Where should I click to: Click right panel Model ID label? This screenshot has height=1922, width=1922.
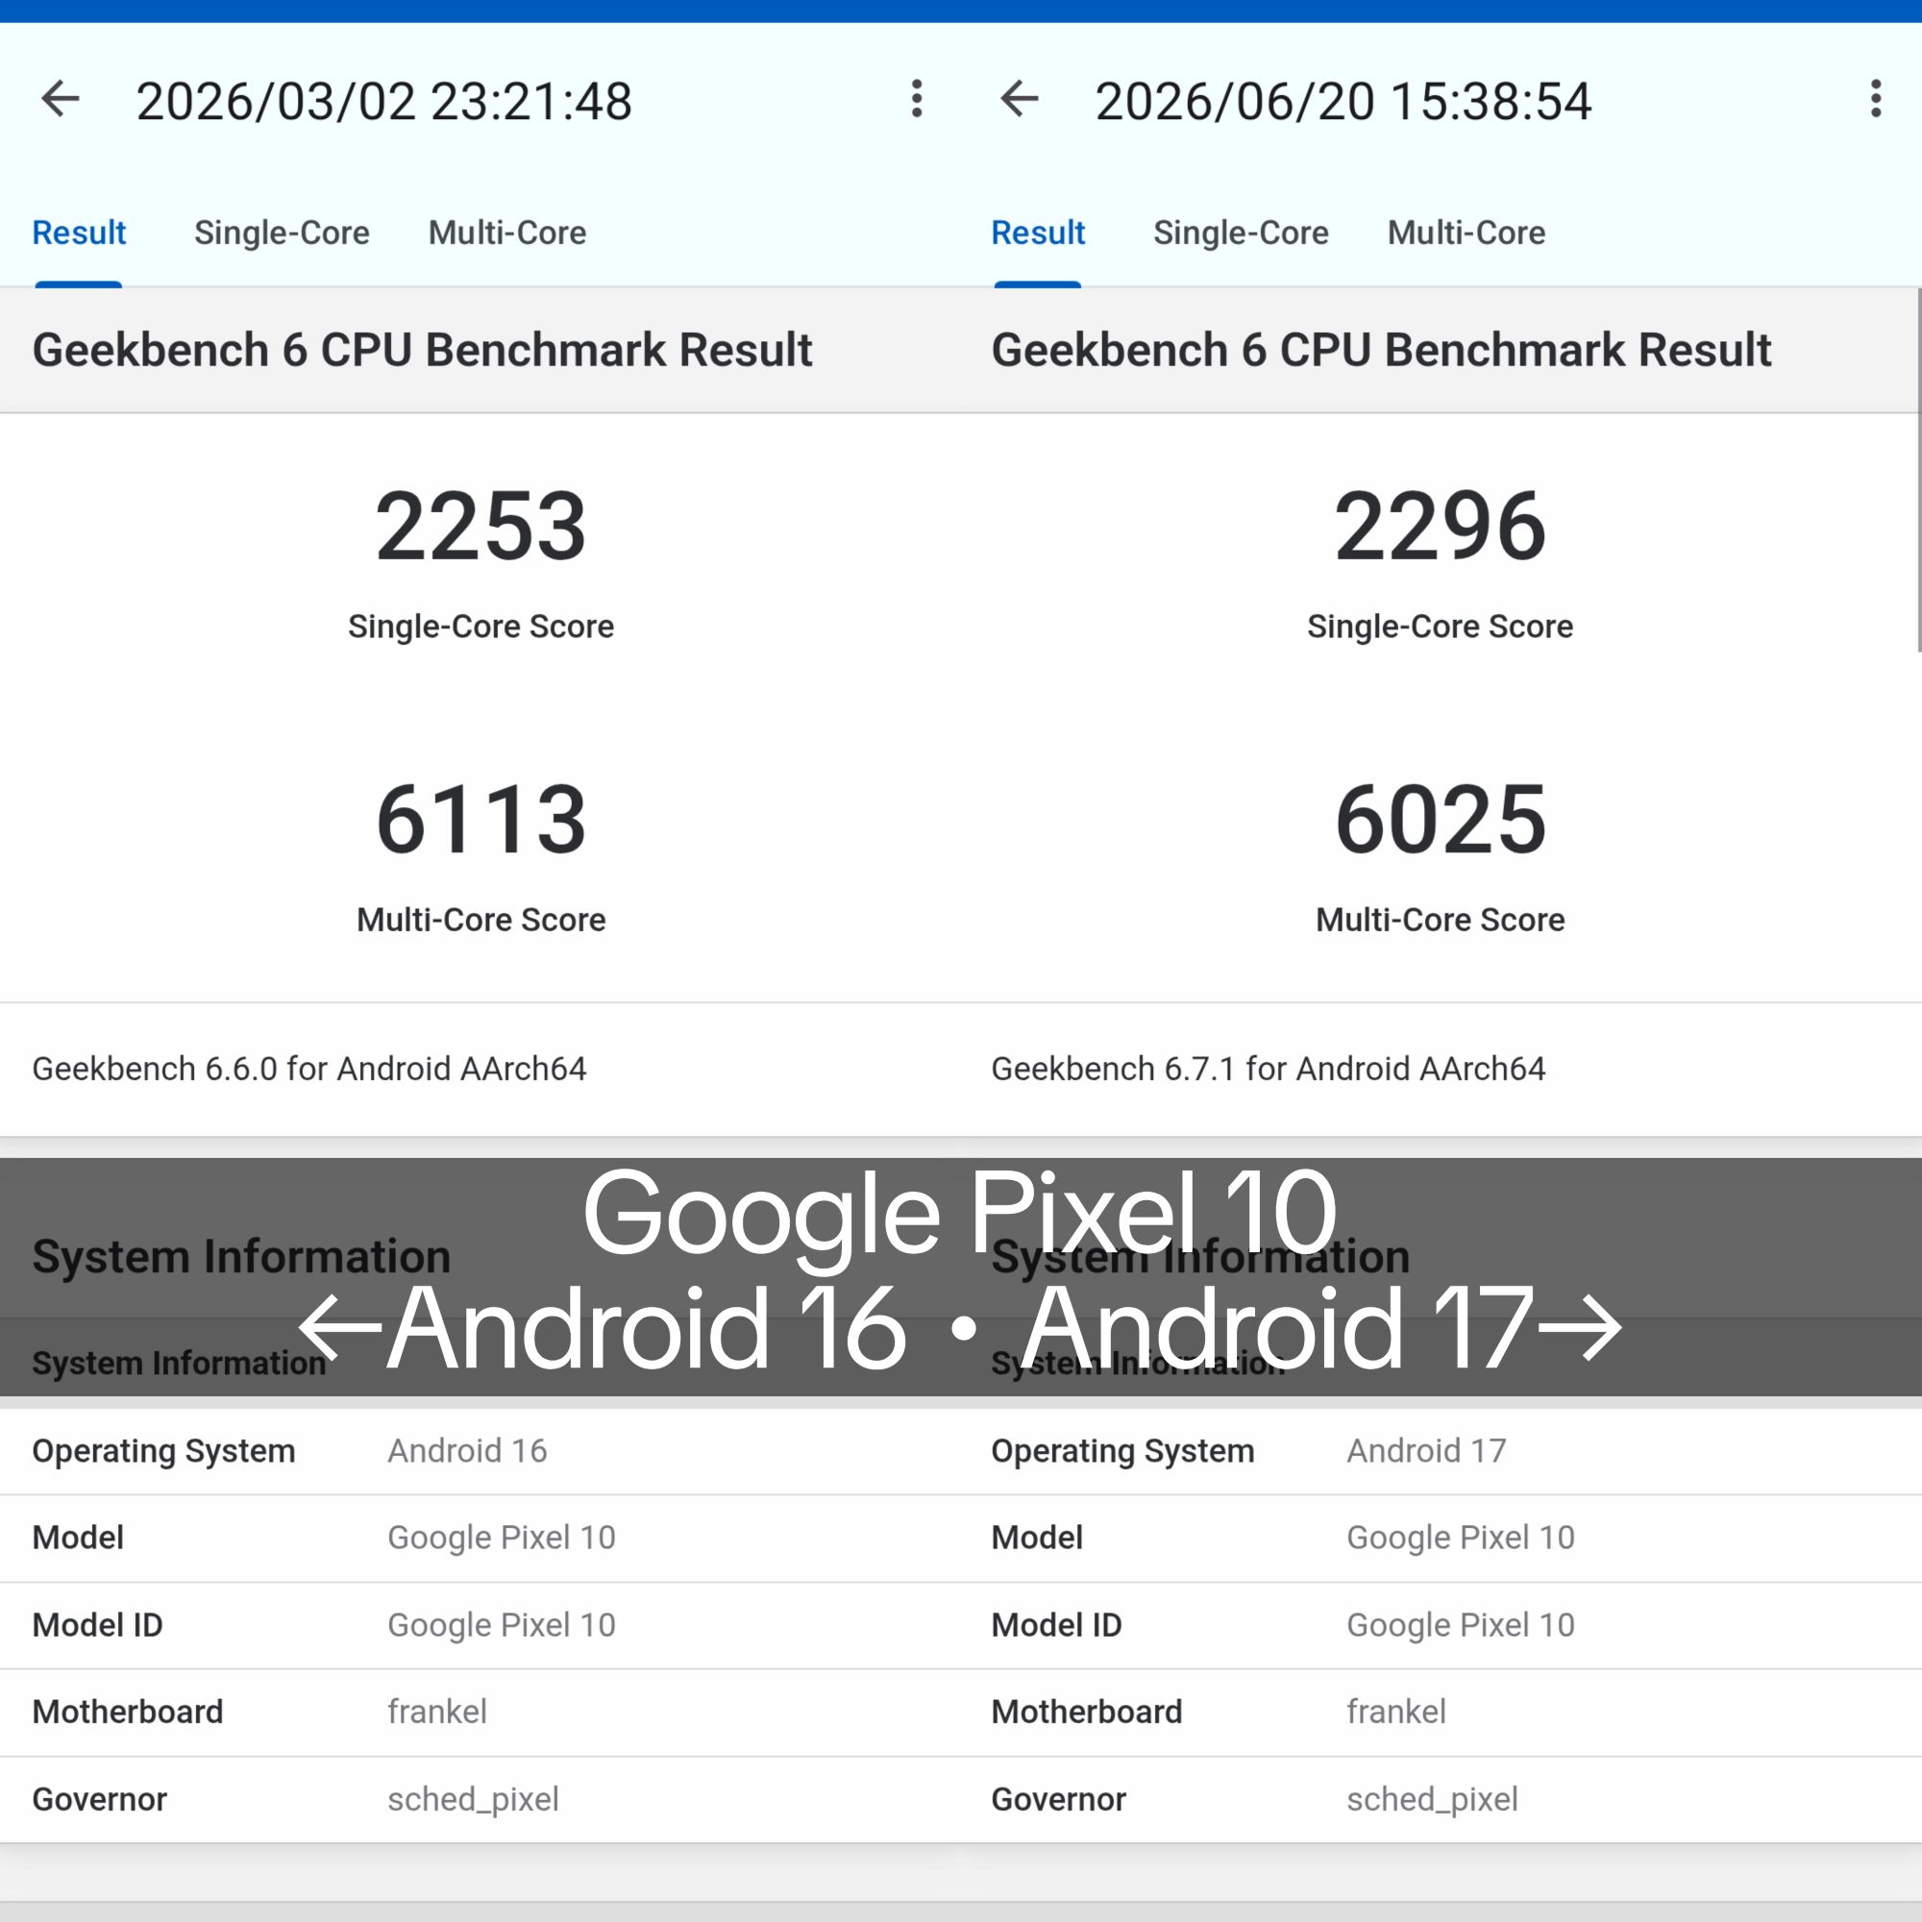coord(1055,1624)
